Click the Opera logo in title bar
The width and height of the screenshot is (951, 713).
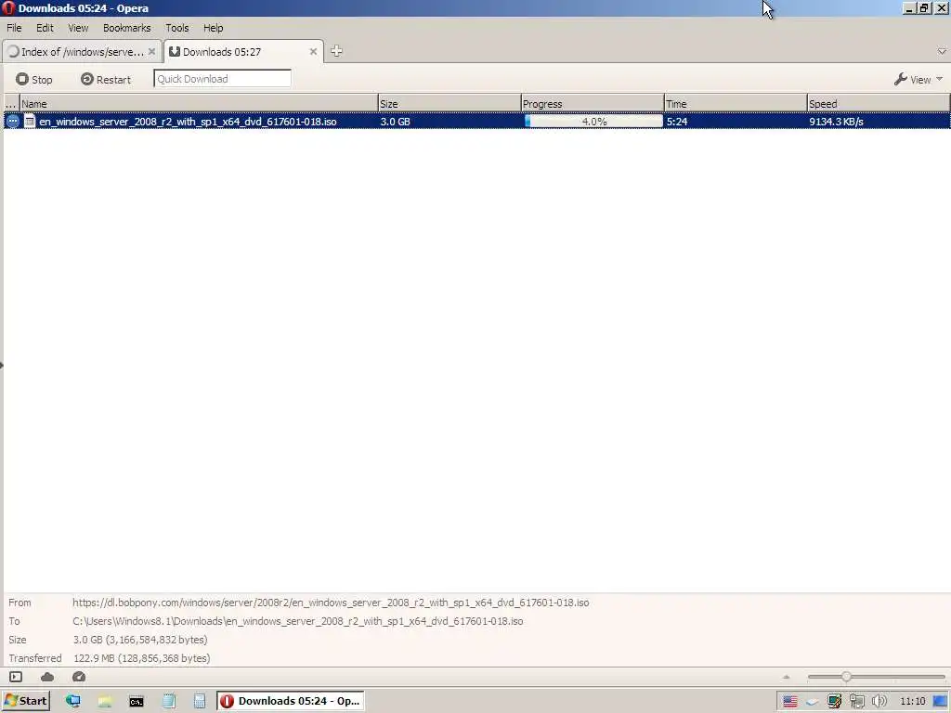point(8,7)
